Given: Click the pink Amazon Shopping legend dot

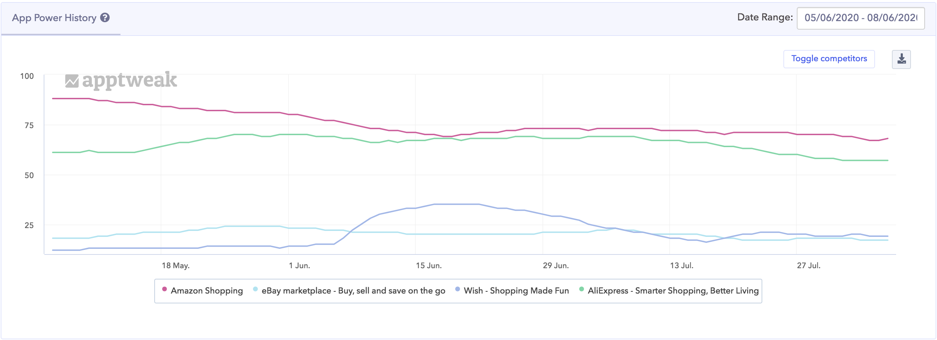Looking at the screenshot, I should (165, 290).
